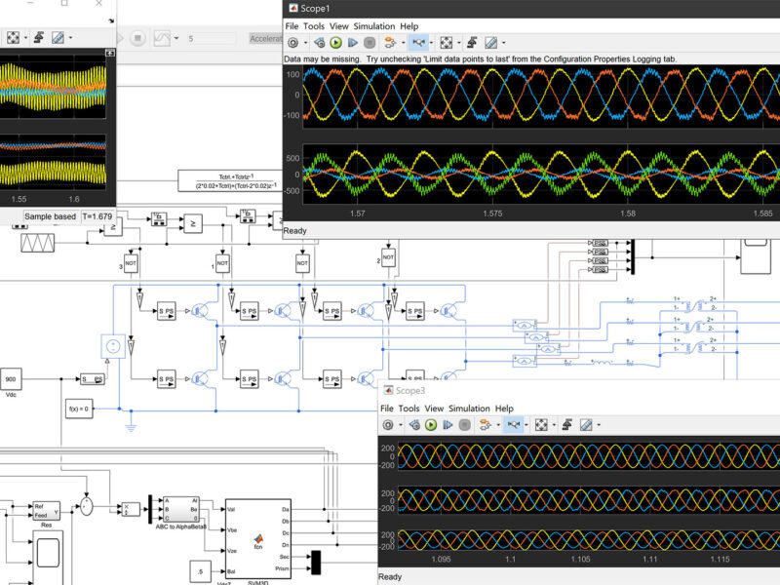Select the .5 constant block

point(201,571)
